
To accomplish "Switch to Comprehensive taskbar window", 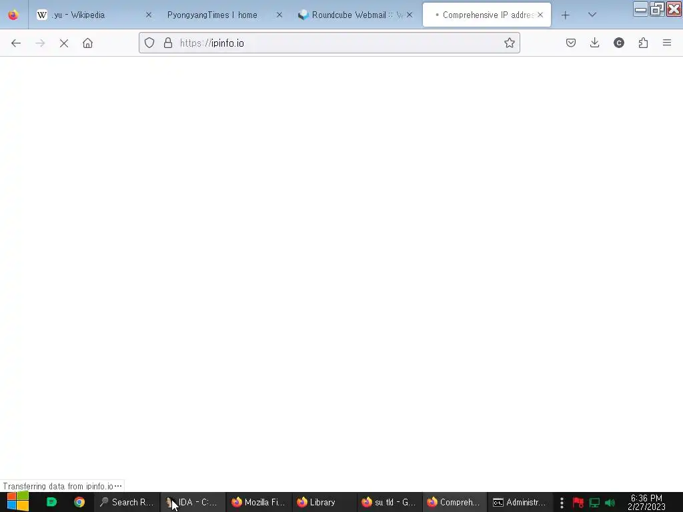I will (x=454, y=502).
